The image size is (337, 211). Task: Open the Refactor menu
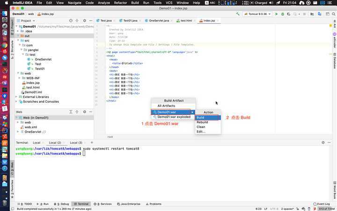[120, 3]
